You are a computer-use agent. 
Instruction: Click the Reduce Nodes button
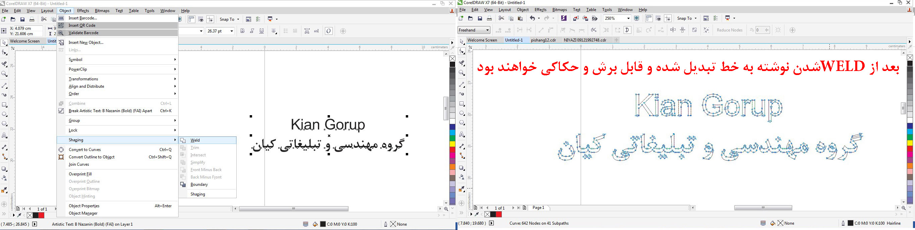coord(730,30)
